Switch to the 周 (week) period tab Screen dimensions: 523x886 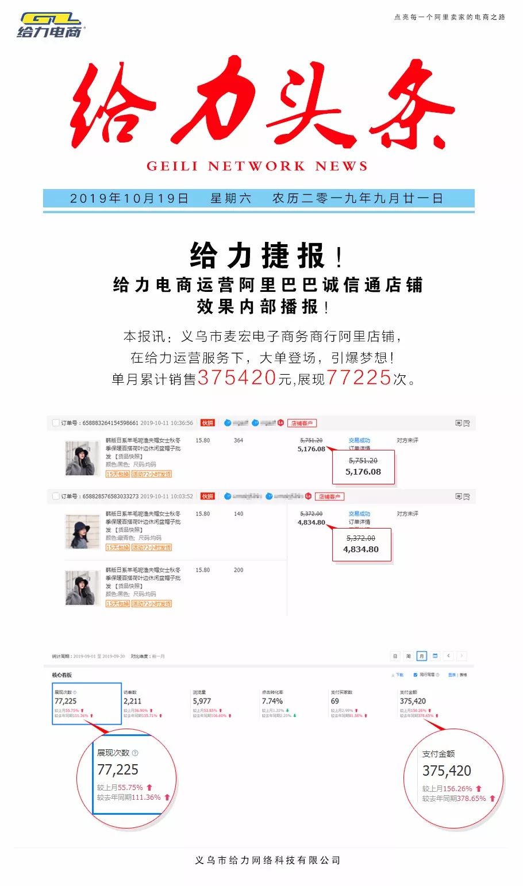(408, 656)
